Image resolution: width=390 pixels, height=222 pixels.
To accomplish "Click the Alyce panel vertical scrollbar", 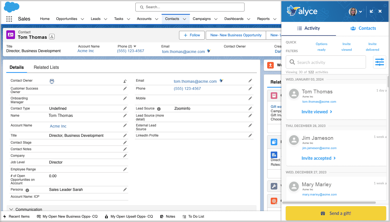I will tap(389, 81).
